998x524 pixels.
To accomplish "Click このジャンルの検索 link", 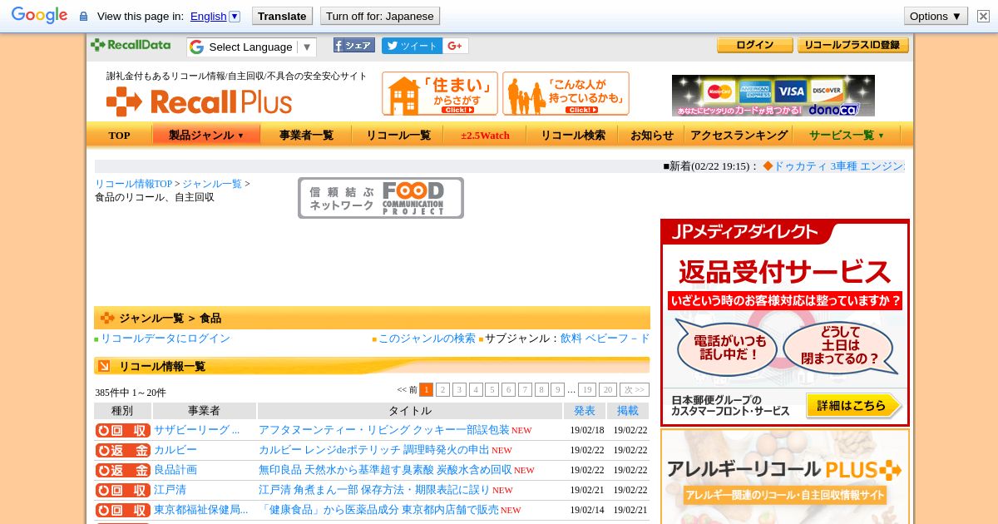I will coord(427,339).
